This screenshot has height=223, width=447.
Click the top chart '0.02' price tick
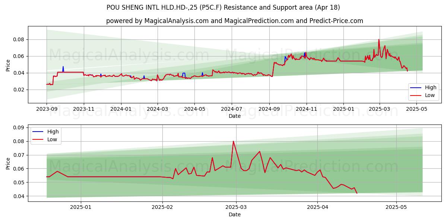[x=19, y=90]
